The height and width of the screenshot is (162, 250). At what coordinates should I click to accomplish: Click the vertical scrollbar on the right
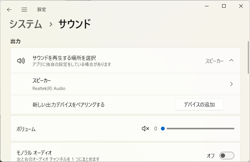coord(248,57)
